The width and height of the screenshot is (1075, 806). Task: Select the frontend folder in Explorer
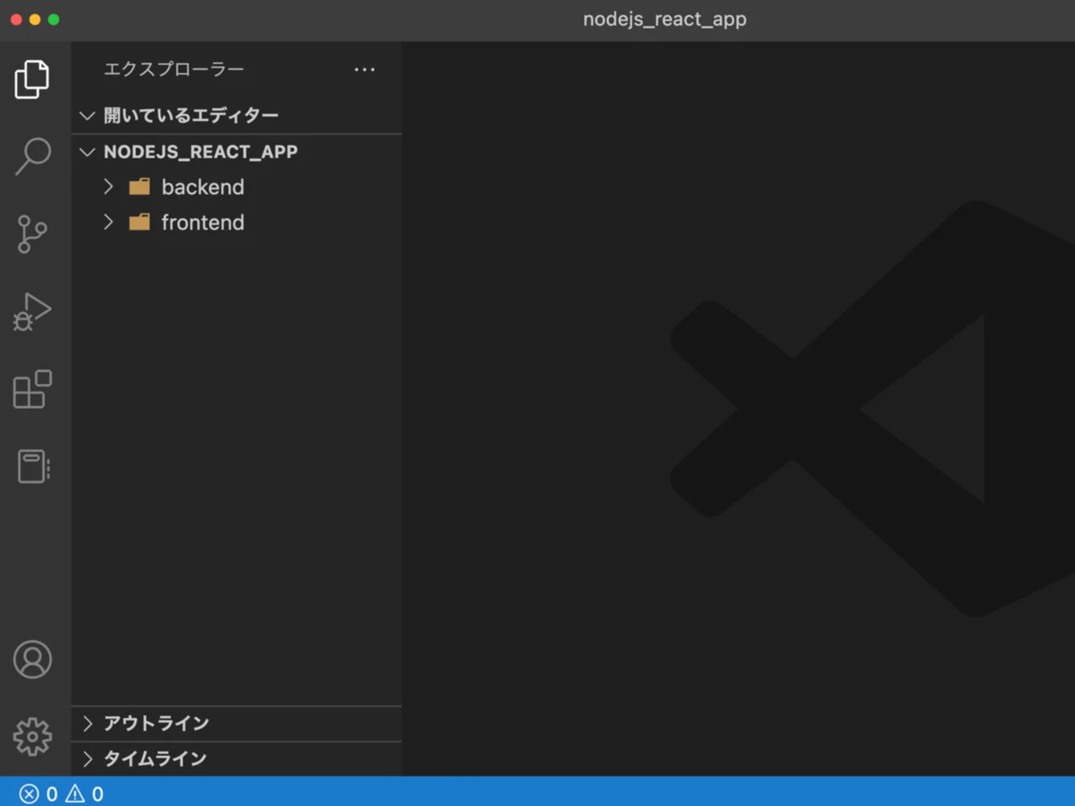pyautogui.click(x=202, y=222)
